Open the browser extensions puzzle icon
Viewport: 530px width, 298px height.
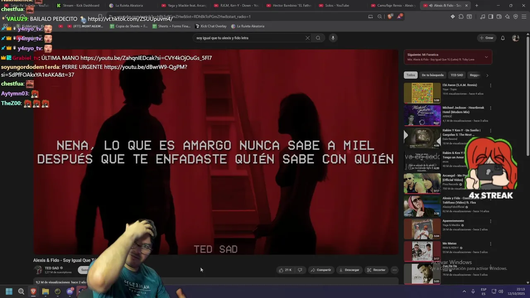pyautogui.click(x=461, y=17)
